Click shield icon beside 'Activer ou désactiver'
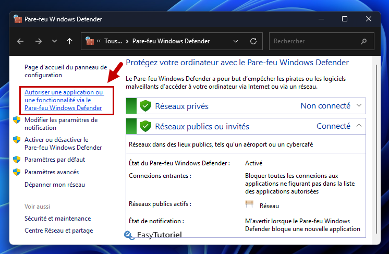 (x=17, y=140)
